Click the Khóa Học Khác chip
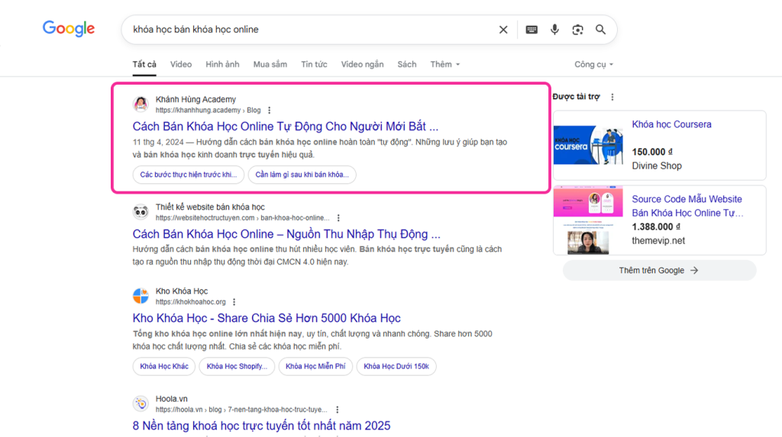 [x=164, y=366]
